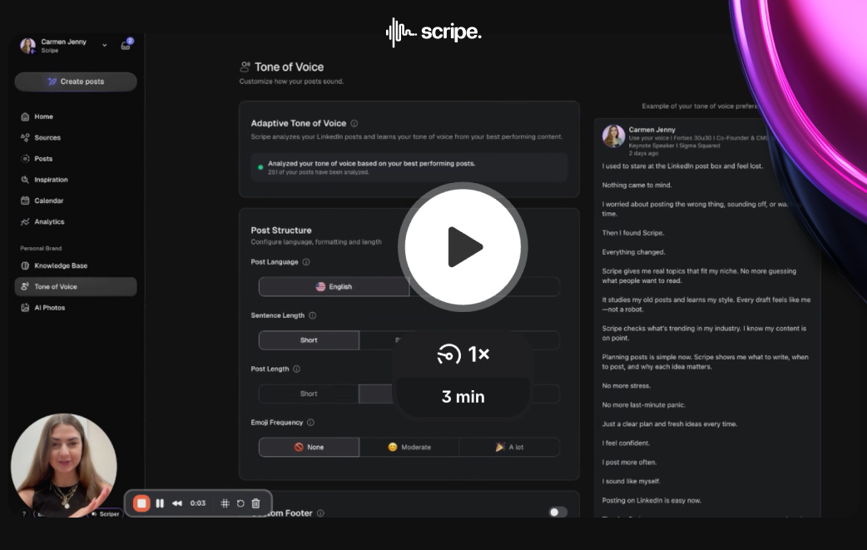This screenshot has height=550, width=867.
Task: Select Short sentence length
Action: pos(309,340)
